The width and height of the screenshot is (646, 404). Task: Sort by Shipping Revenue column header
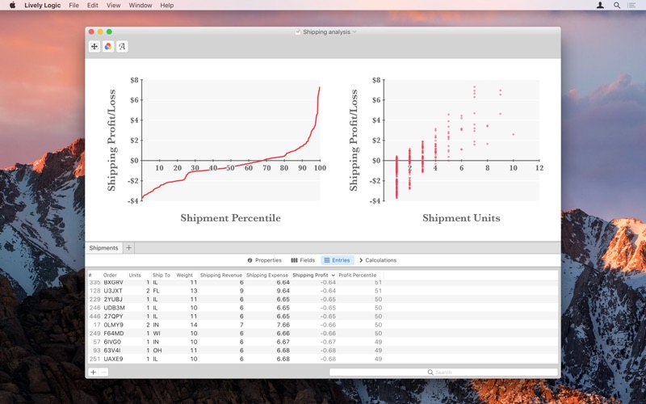[x=220, y=275]
